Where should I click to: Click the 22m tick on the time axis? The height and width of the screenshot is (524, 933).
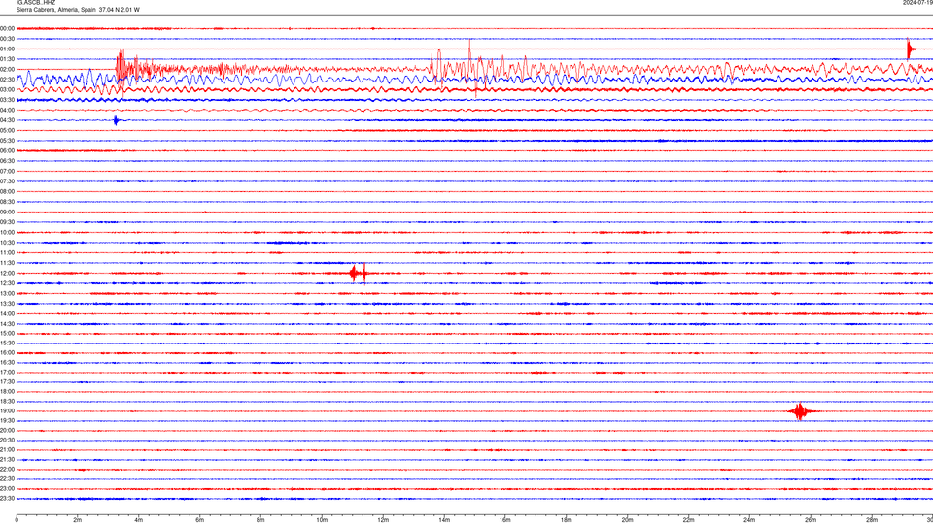coord(688,520)
